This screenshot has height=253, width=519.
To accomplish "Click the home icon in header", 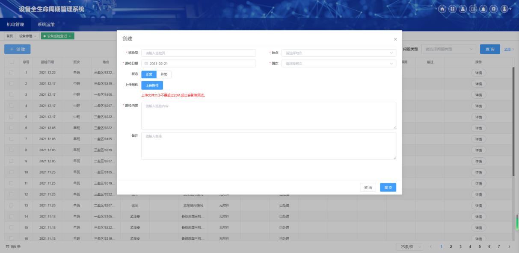I will point(443,9).
